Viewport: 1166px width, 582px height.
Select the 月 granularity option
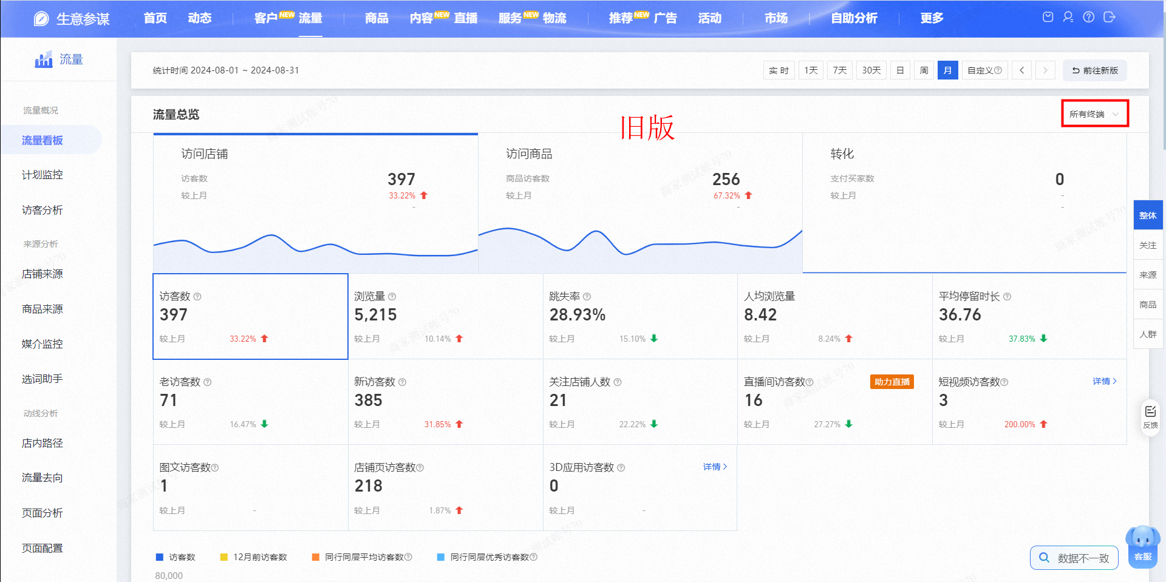[x=947, y=70]
